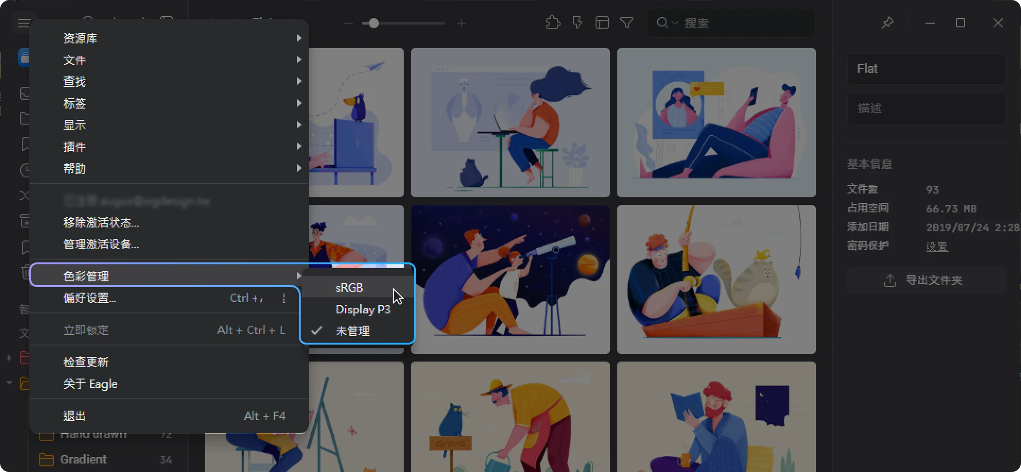Expand the arrow beside 查找
The height and width of the screenshot is (472, 1021).
(299, 81)
